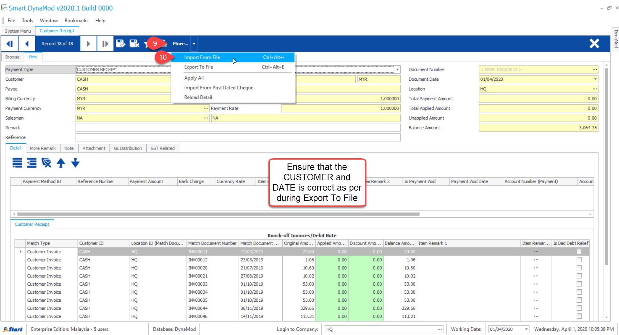The image size is (619, 335).
Task: Click the More... toolbar button
Action: click(x=180, y=44)
